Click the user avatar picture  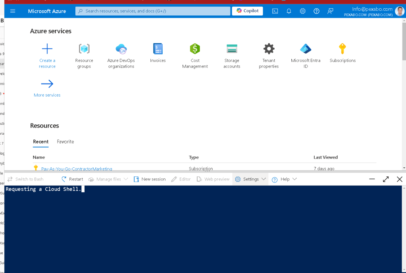(400, 12)
